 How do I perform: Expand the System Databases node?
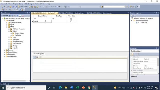click(x=7, y=23)
